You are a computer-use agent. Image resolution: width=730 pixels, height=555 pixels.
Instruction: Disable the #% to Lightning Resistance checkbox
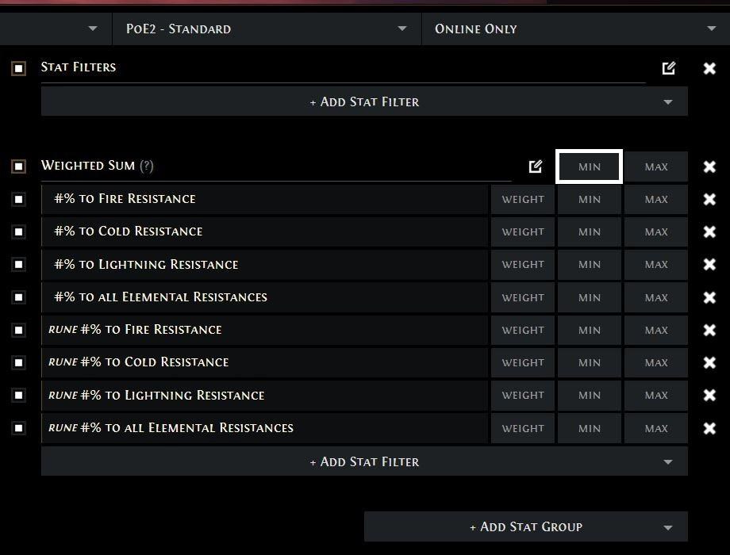19,265
